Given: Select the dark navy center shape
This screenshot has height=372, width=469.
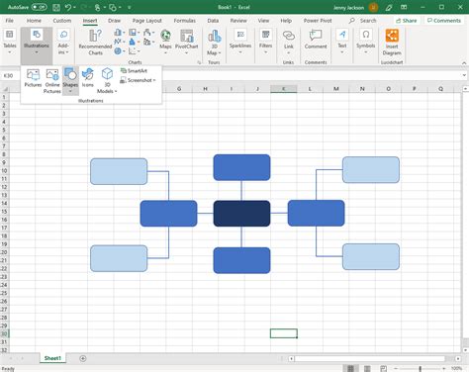Looking at the screenshot, I should tap(241, 214).
